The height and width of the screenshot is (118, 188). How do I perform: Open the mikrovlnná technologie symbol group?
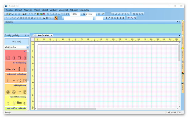tap(16, 78)
